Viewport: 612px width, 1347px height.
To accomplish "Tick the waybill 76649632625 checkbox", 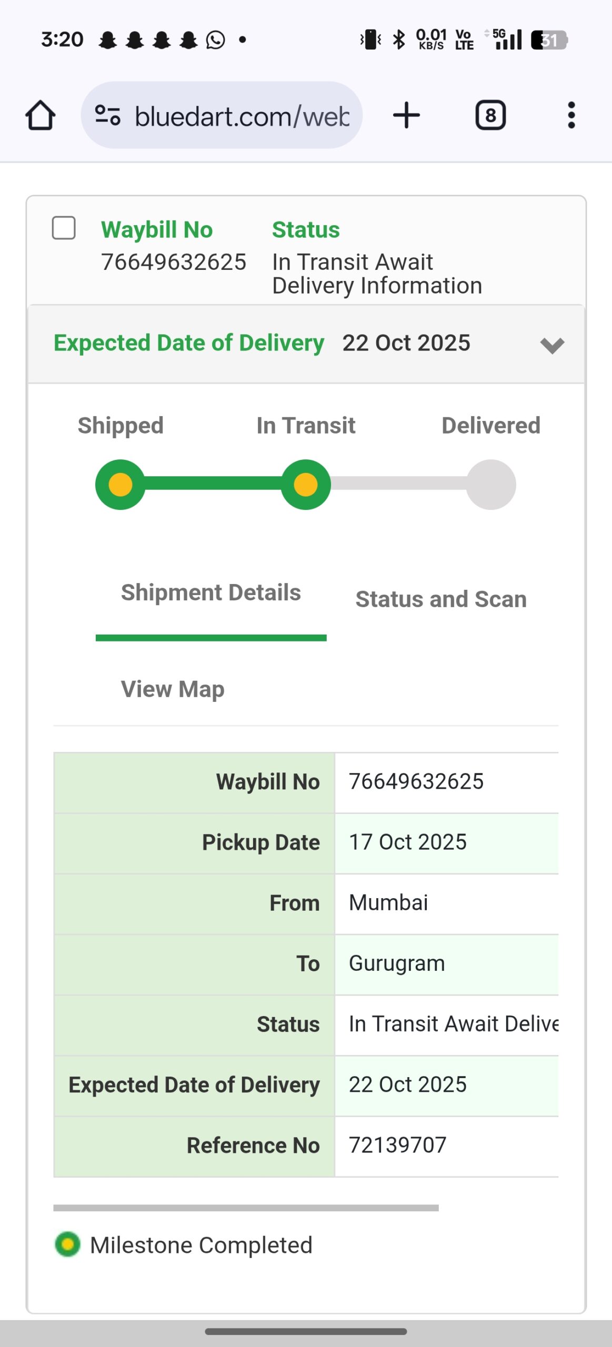I will [x=64, y=228].
